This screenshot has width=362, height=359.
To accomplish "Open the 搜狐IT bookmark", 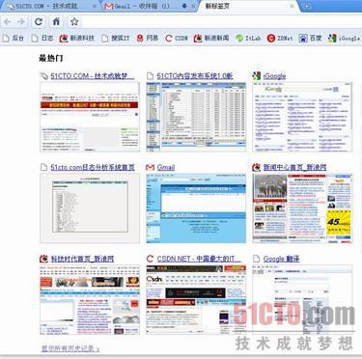I will pyautogui.click(x=116, y=38).
